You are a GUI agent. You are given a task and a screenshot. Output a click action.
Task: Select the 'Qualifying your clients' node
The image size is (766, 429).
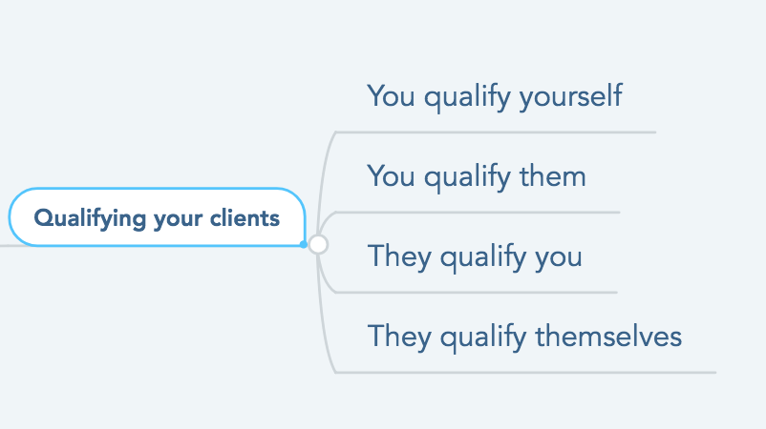tap(158, 217)
